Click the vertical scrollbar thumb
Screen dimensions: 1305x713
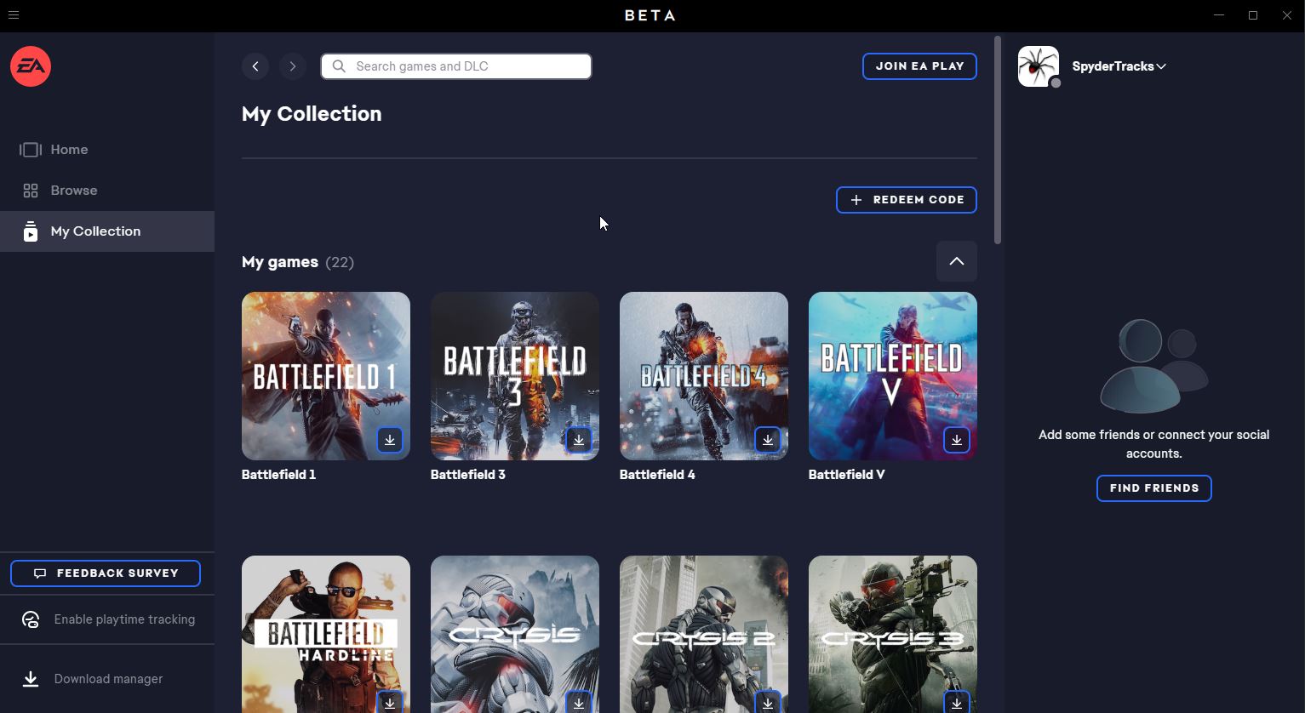coord(998,140)
